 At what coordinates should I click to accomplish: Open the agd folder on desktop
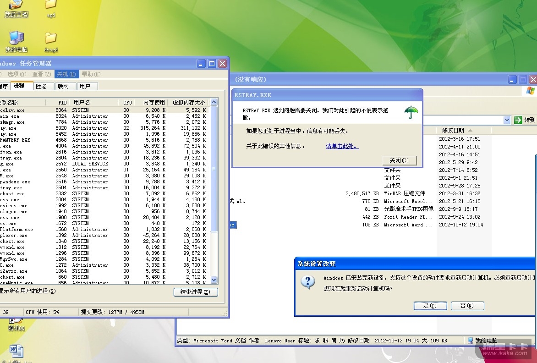point(51,5)
